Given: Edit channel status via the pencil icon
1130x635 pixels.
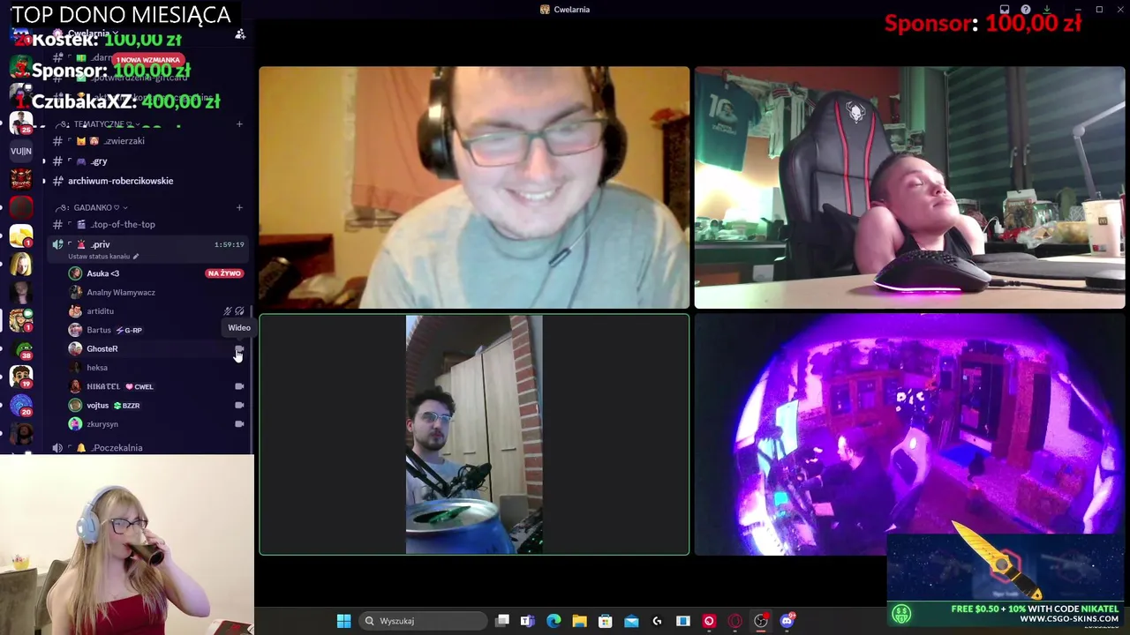Looking at the screenshot, I should click(x=136, y=257).
